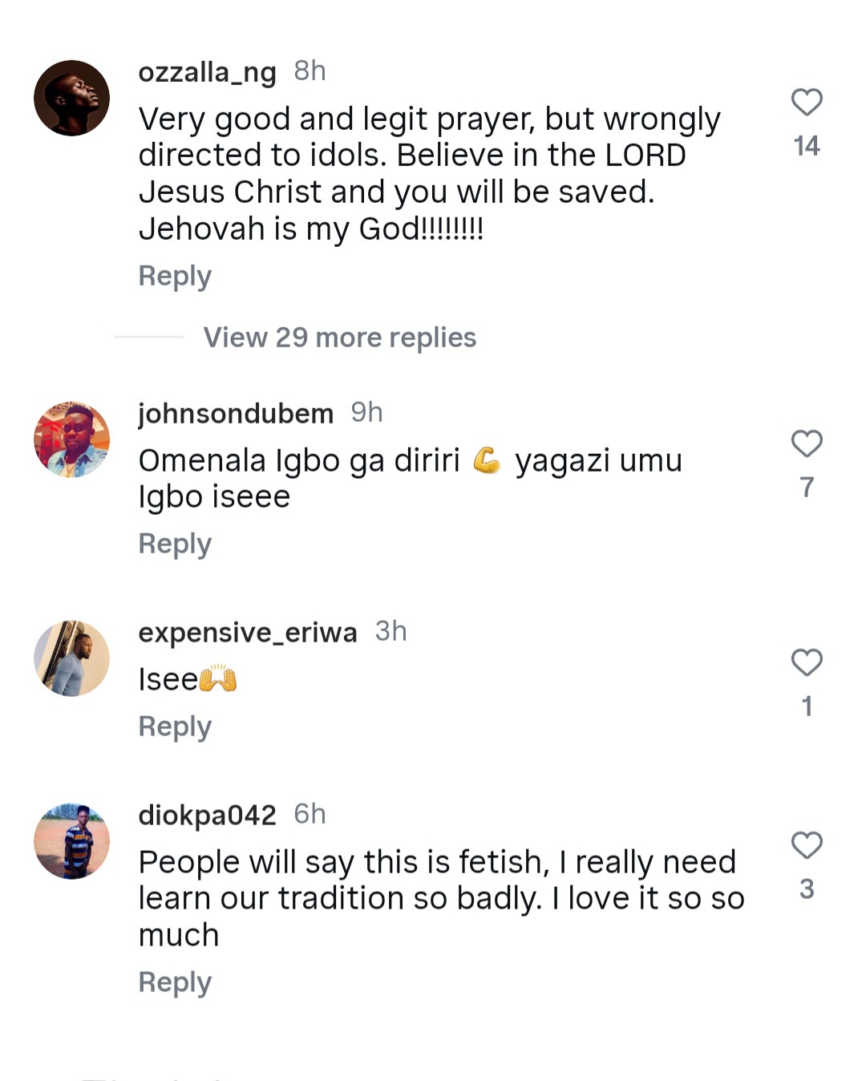
Task: Expand "View 29 more replies" thread
Action: (x=339, y=338)
